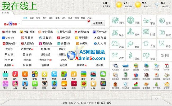Open the 在线翻译 translation tool

[x=136, y=76]
